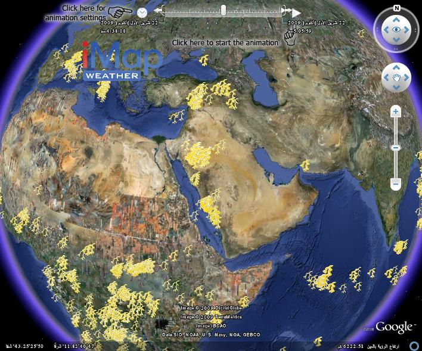Open animation settings via the clock icon
Image resolution: width=422 pixels, height=351 pixels.
click(x=142, y=13)
